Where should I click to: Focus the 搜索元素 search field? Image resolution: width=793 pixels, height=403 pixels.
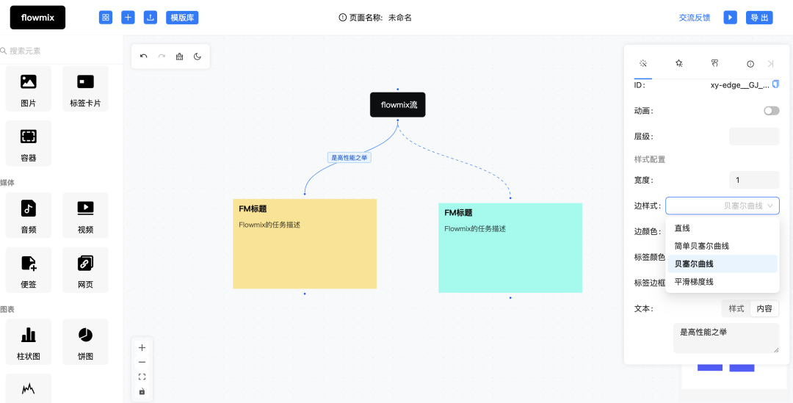click(61, 51)
